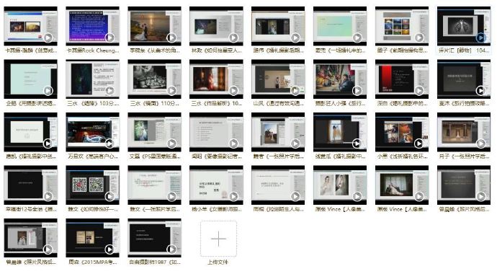
Task: Click play icon on 幸福街12号 video
Action: 48,196
